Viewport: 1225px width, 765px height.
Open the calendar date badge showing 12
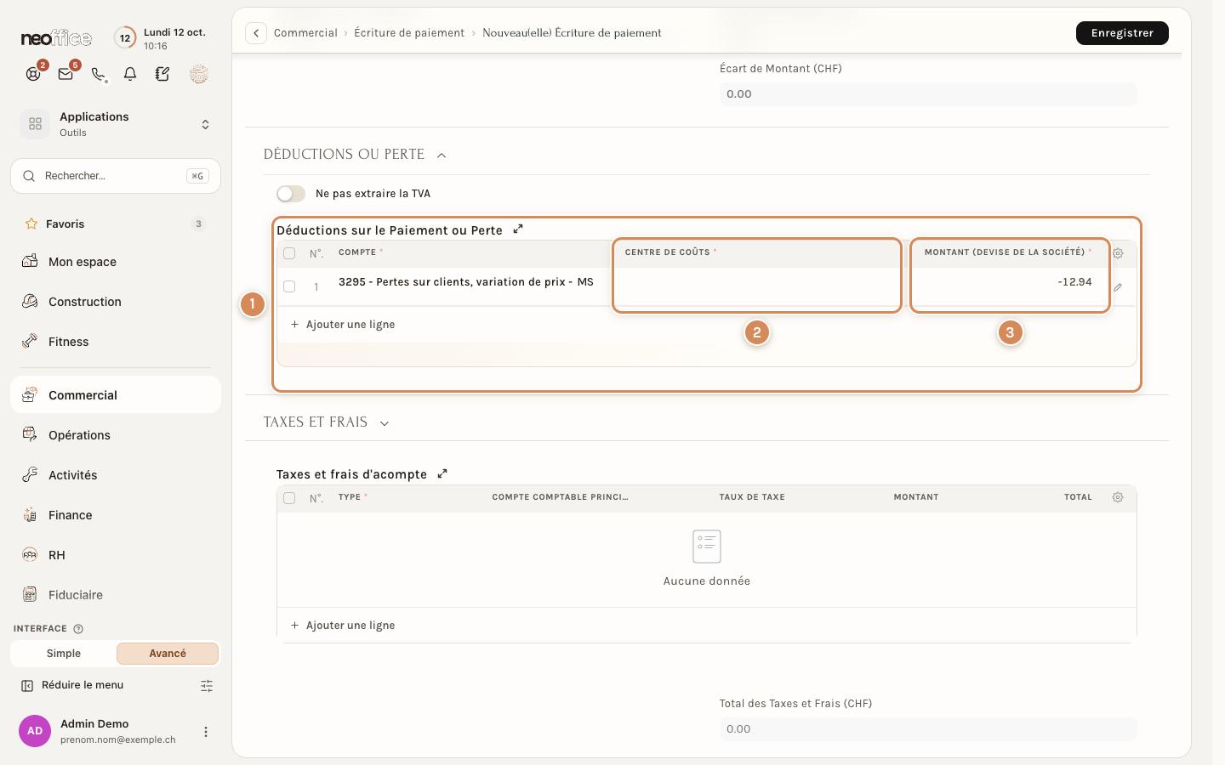125,37
